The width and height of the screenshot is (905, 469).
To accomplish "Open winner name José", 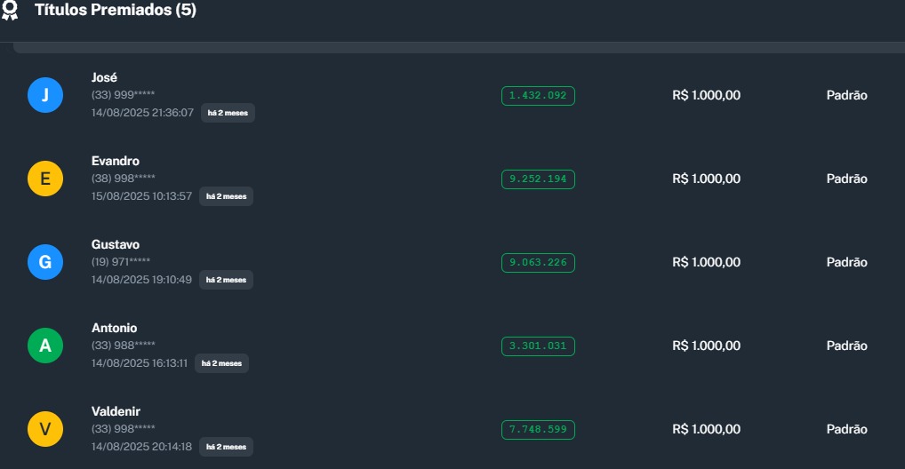I will pyautogui.click(x=105, y=77).
